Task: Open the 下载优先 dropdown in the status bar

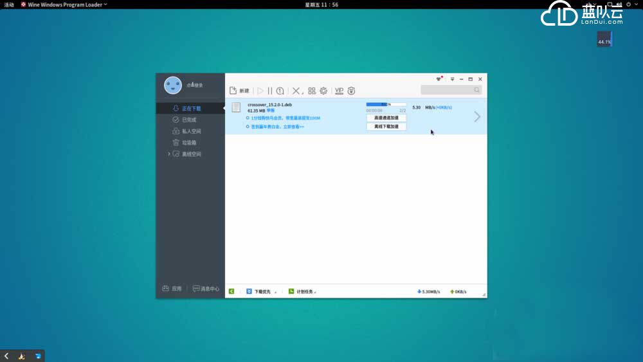Action: (262, 291)
